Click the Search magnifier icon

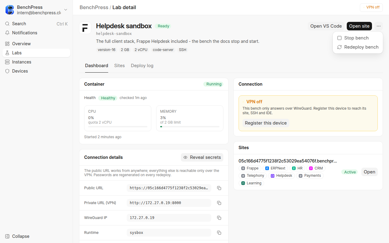7,24
